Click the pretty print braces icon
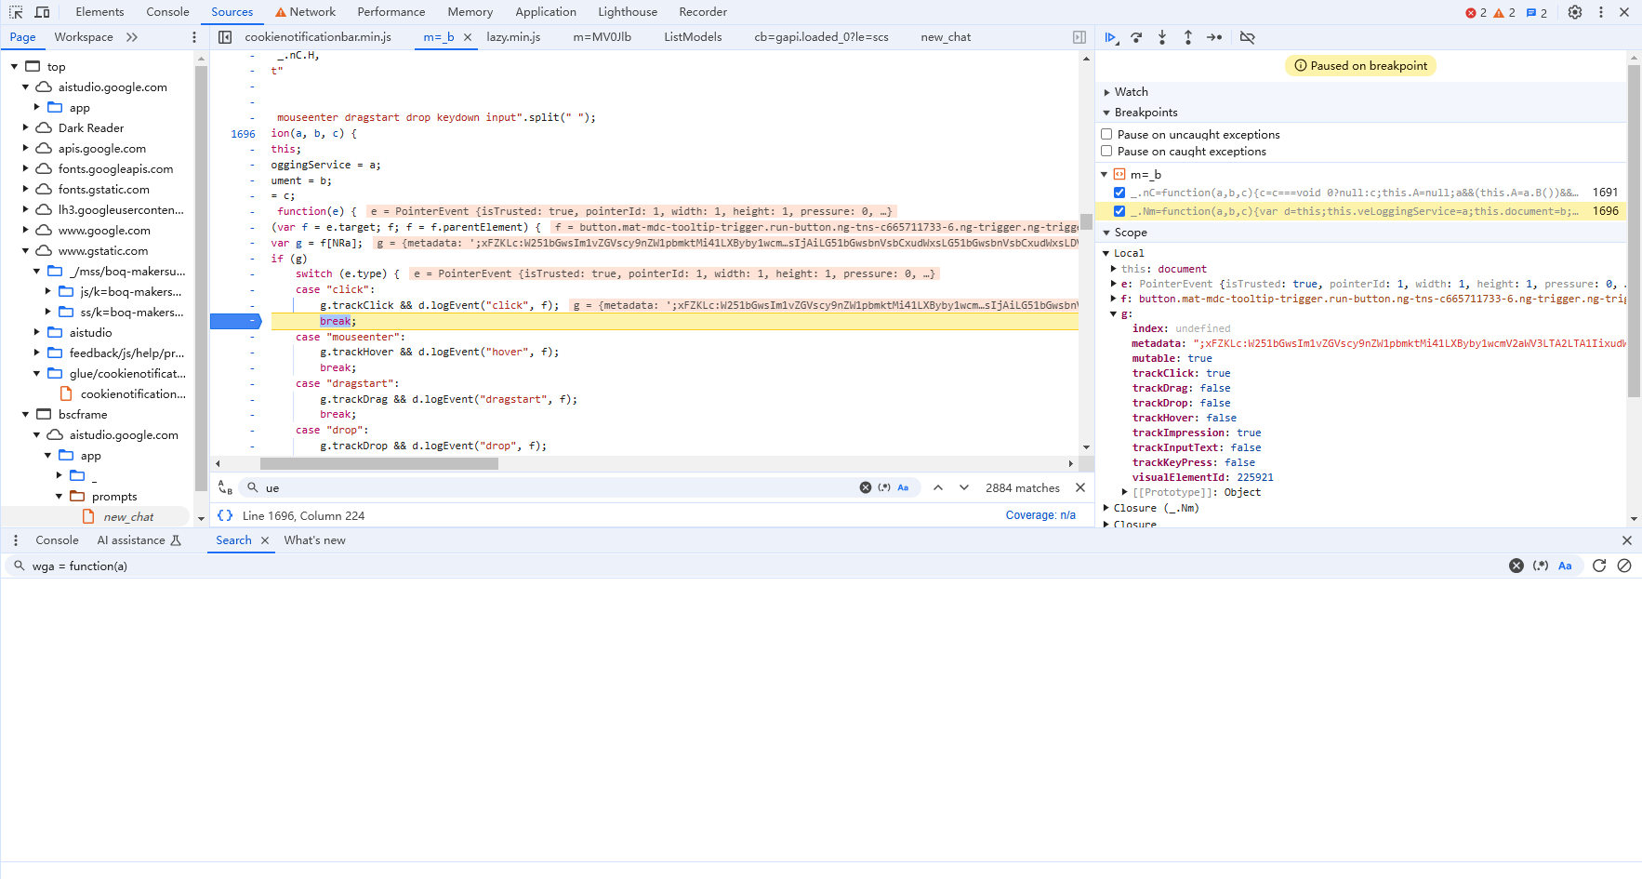The width and height of the screenshot is (1642, 879). [225, 515]
